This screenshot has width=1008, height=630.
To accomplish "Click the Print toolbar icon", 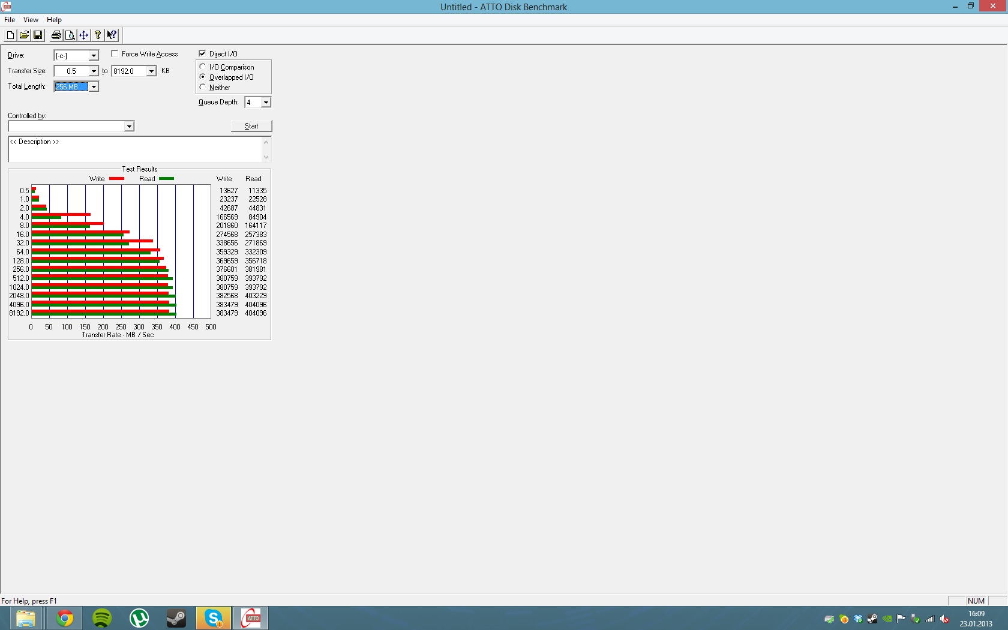I will pyautogui.click(x=56, y=35).
